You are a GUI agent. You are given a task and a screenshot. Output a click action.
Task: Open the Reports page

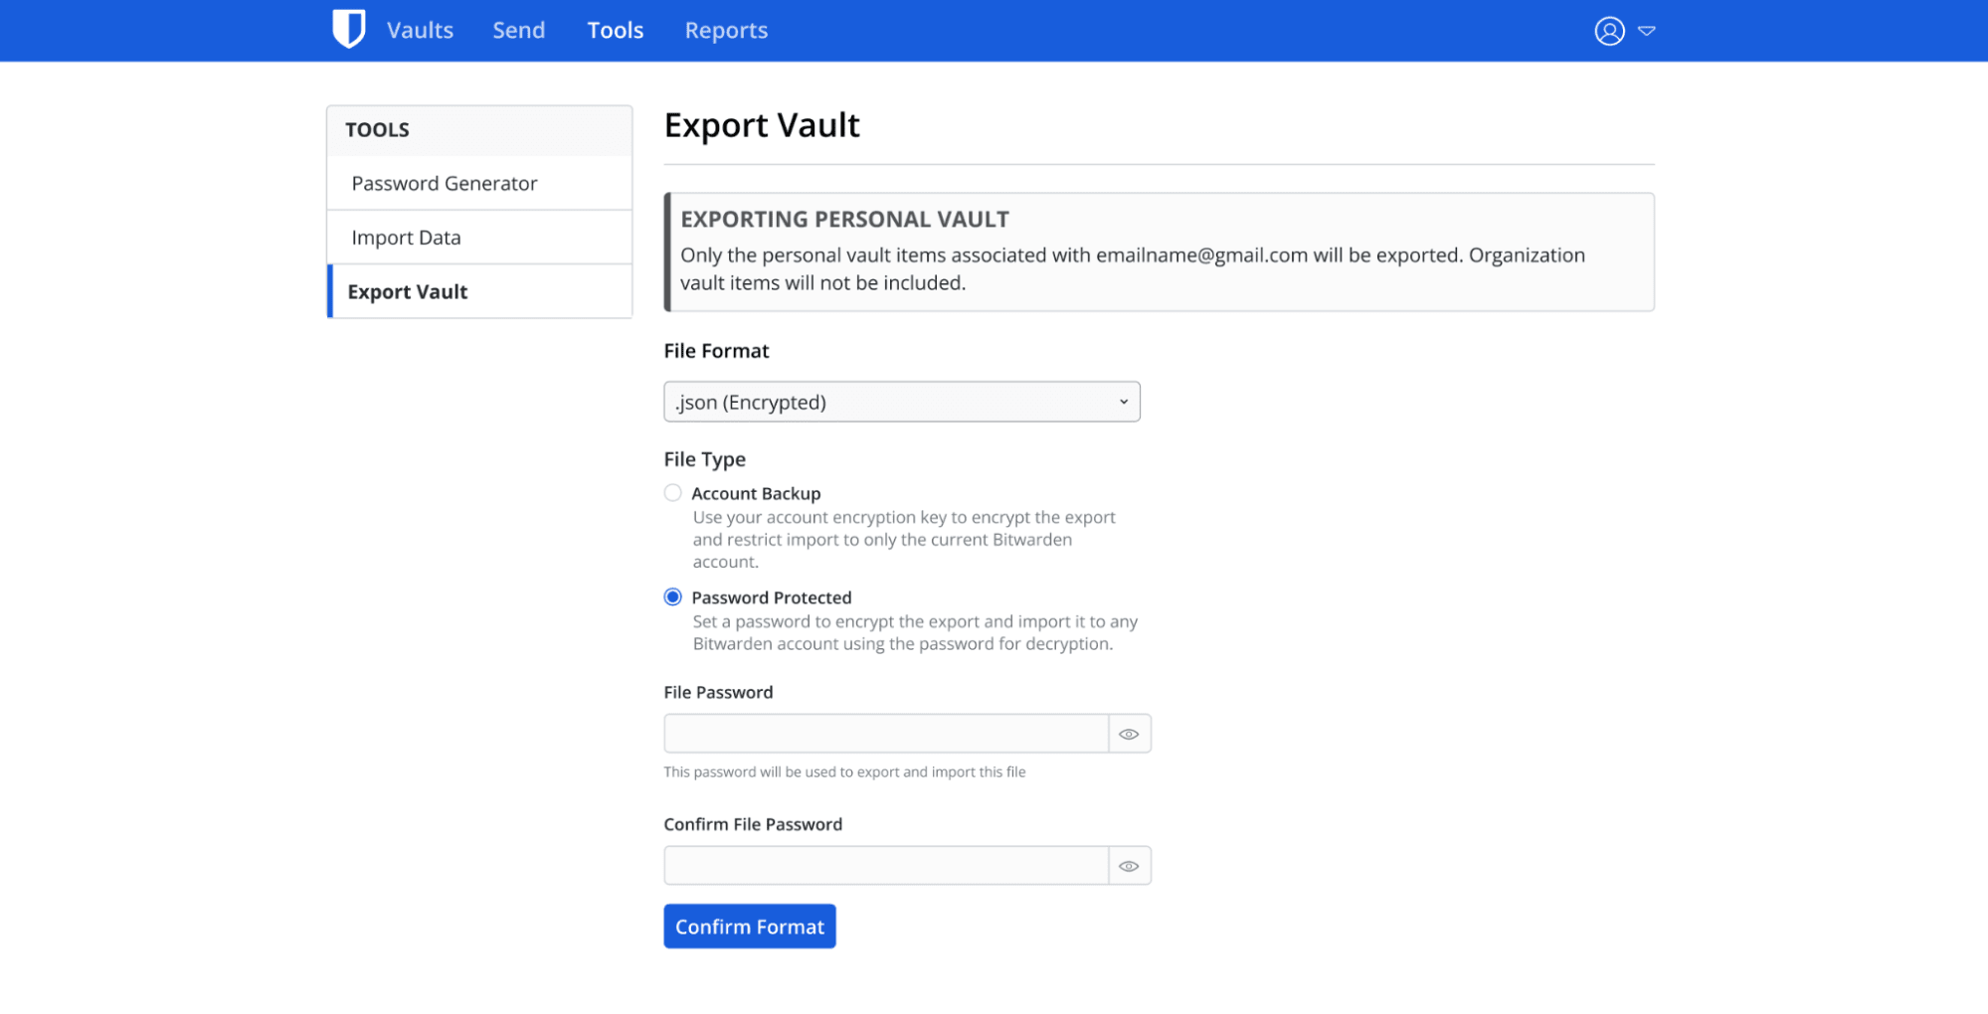[725, 30]
